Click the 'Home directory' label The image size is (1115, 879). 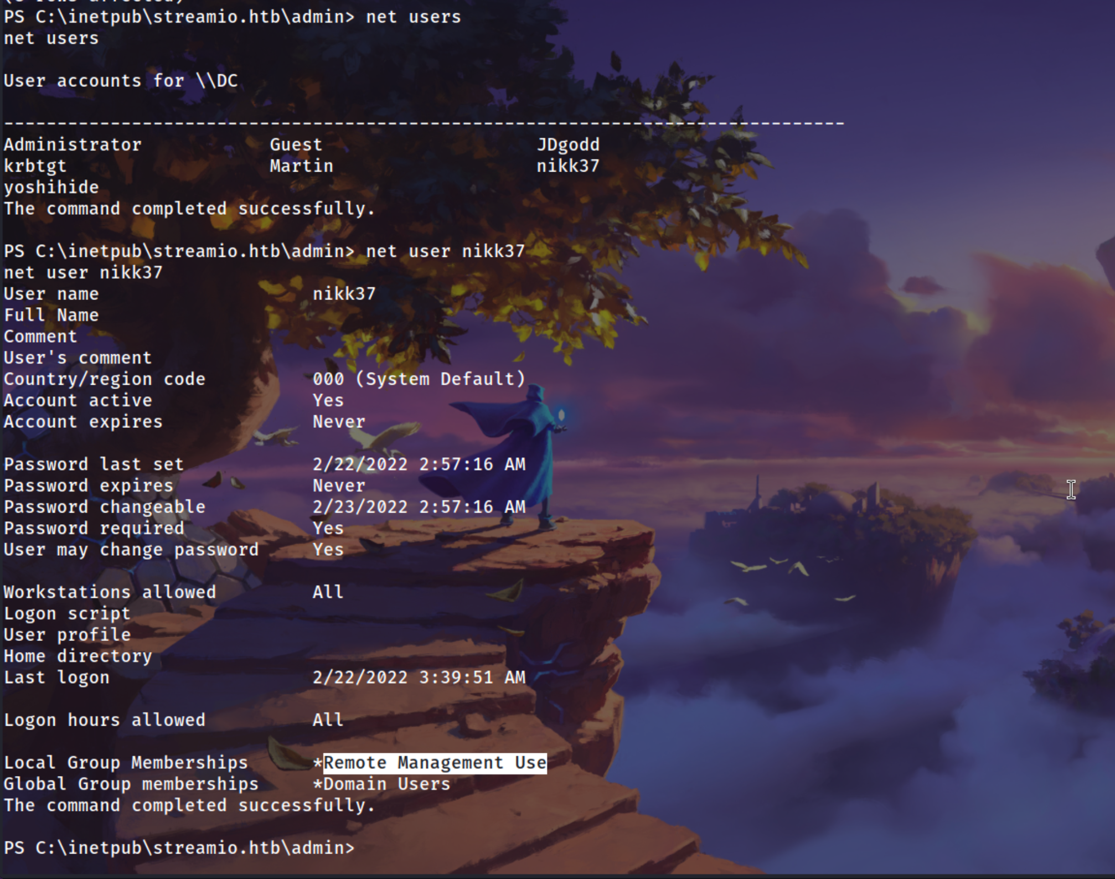pos(78,656)
